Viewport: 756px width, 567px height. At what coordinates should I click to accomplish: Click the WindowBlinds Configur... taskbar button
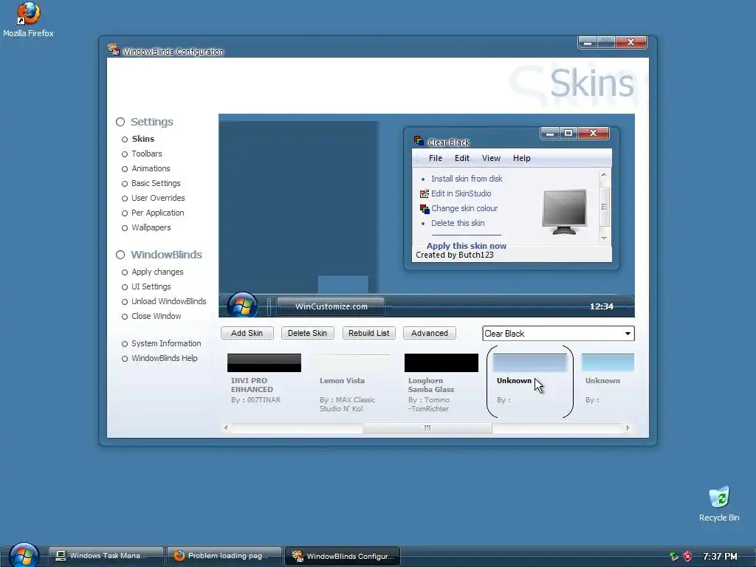343,556
